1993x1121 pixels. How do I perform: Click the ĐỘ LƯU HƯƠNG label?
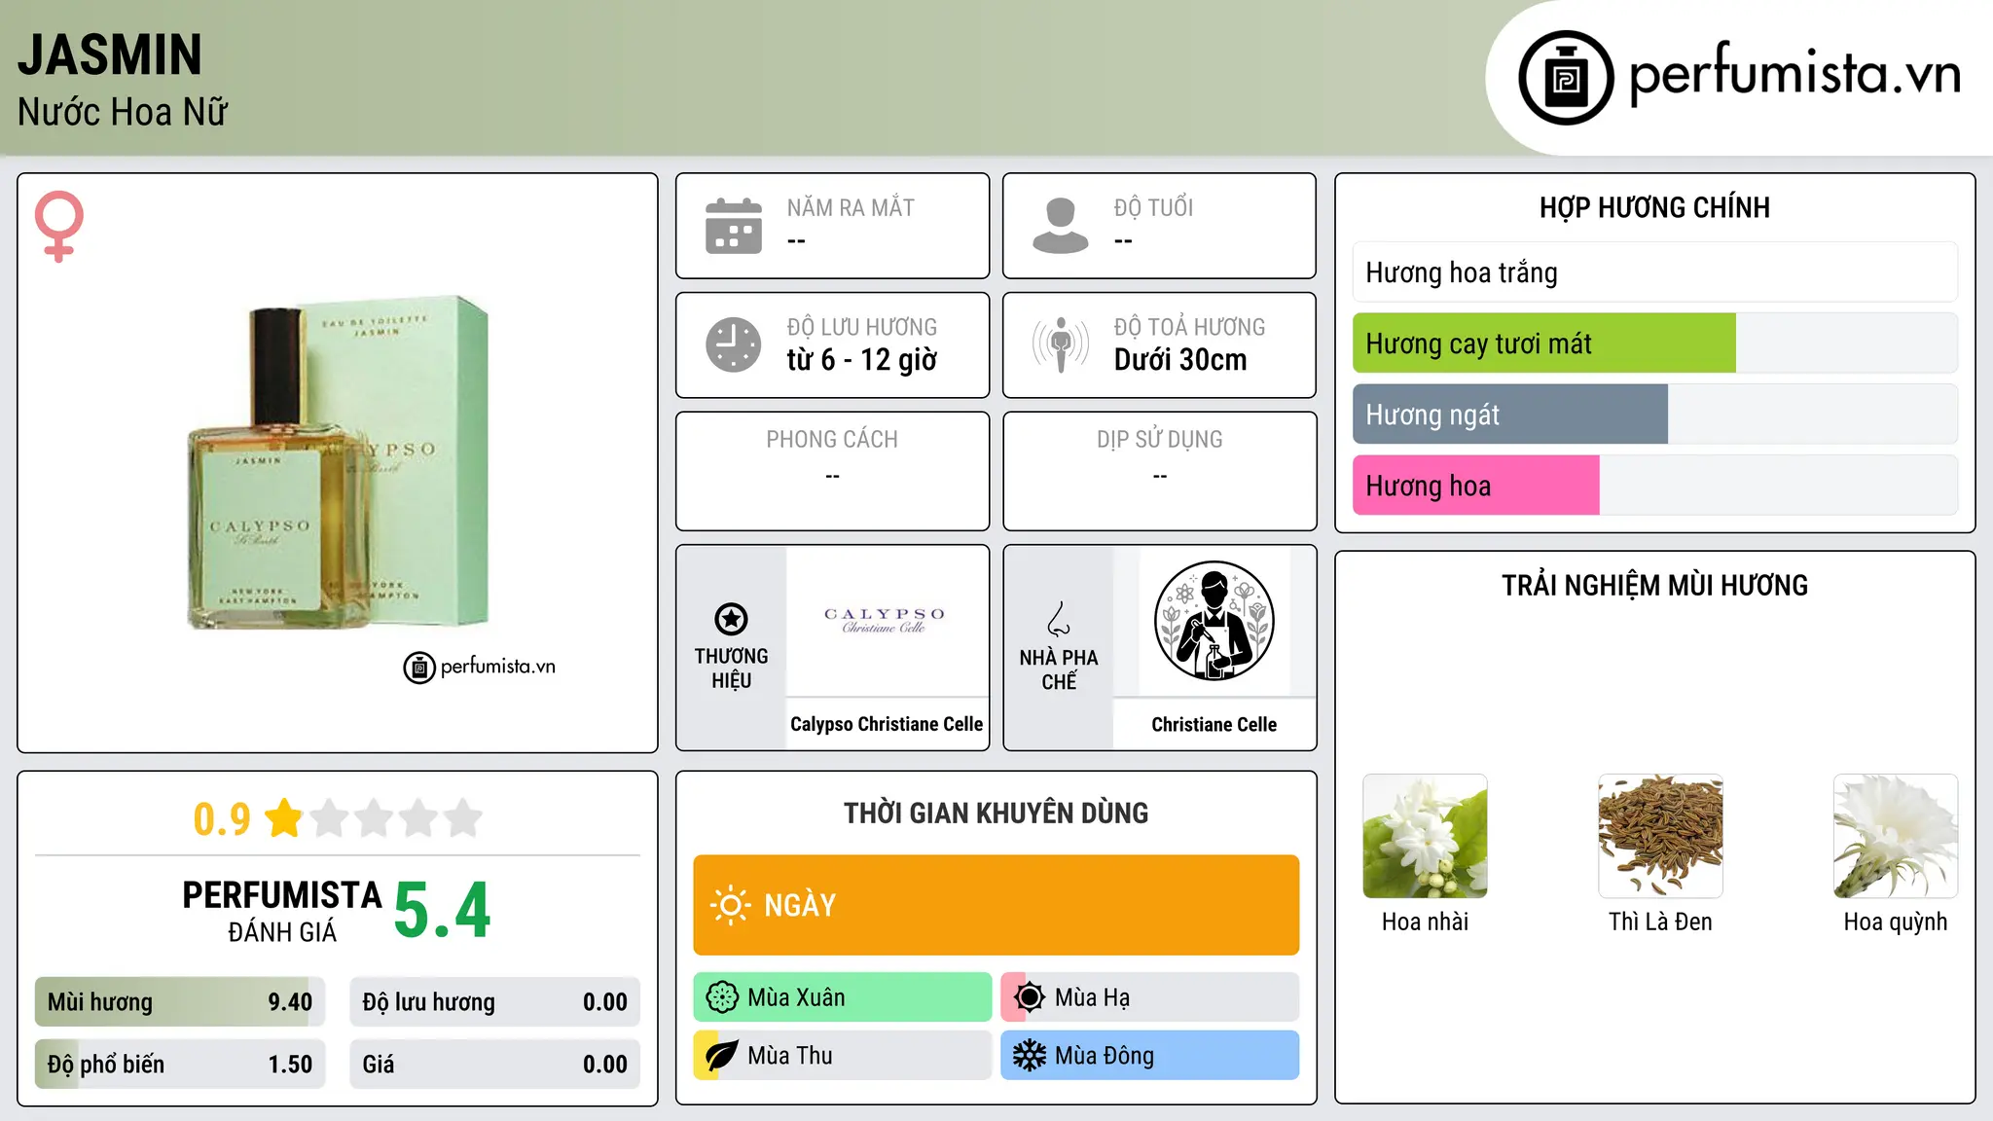click(x=862, y=327)
